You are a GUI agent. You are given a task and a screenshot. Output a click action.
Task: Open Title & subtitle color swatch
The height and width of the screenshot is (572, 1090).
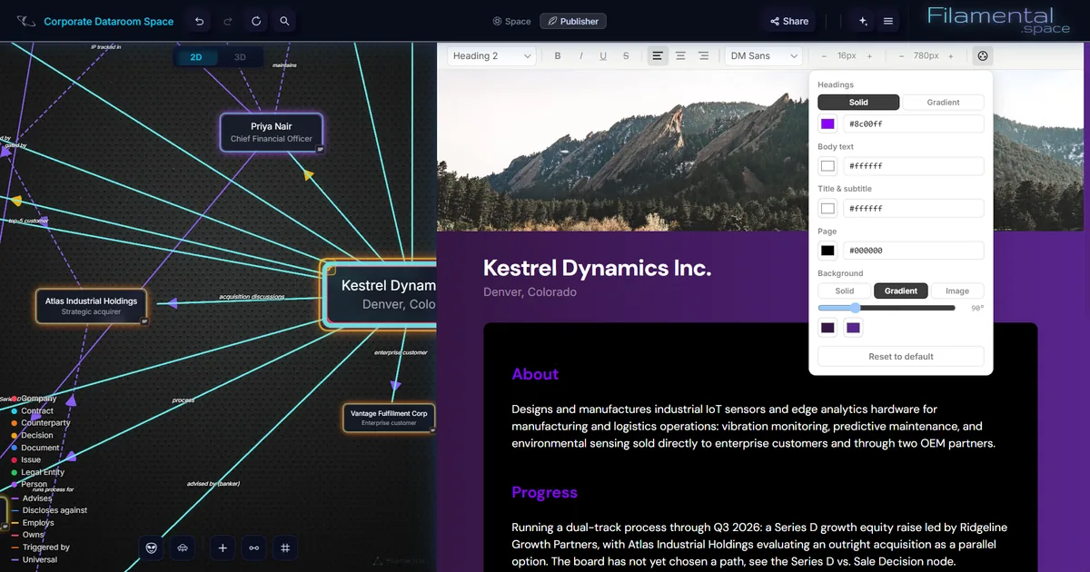[827, 209]
